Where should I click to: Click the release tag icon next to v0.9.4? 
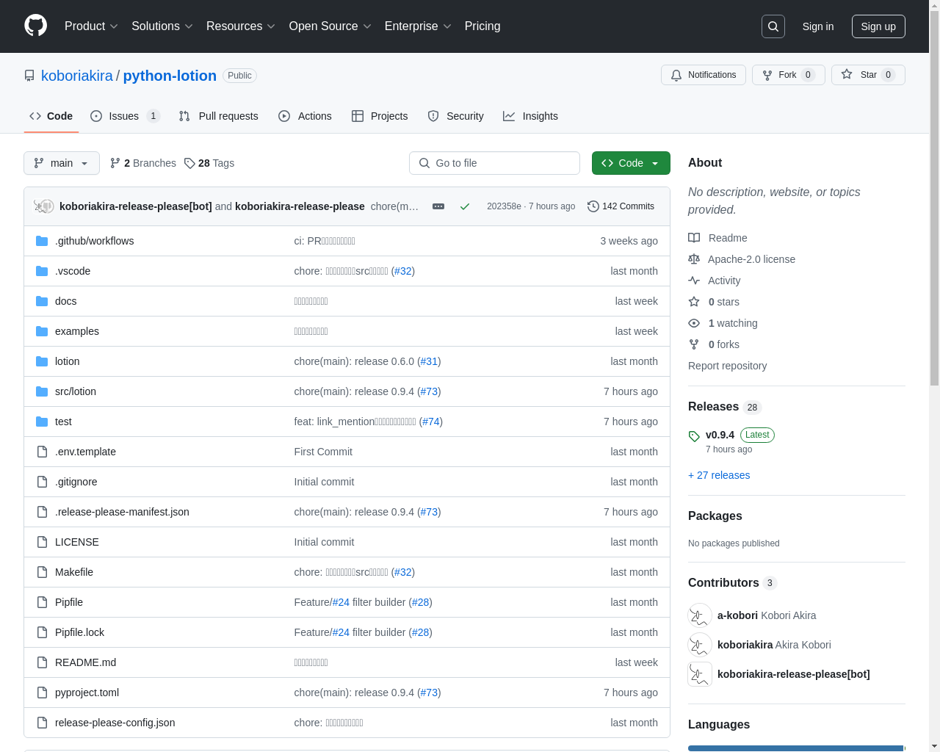[694, 436]
